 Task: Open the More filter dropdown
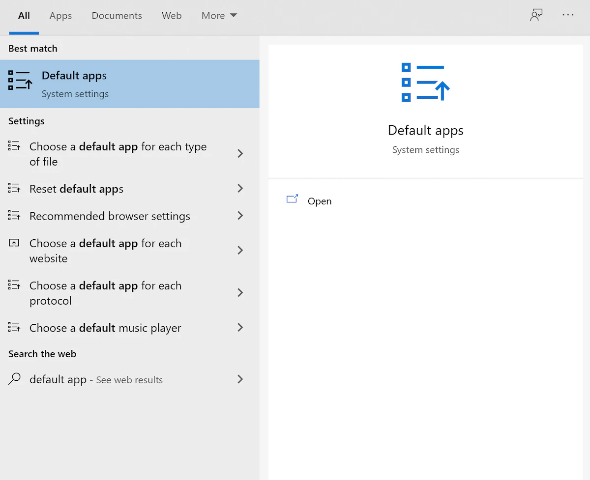[x=219, y=15]
